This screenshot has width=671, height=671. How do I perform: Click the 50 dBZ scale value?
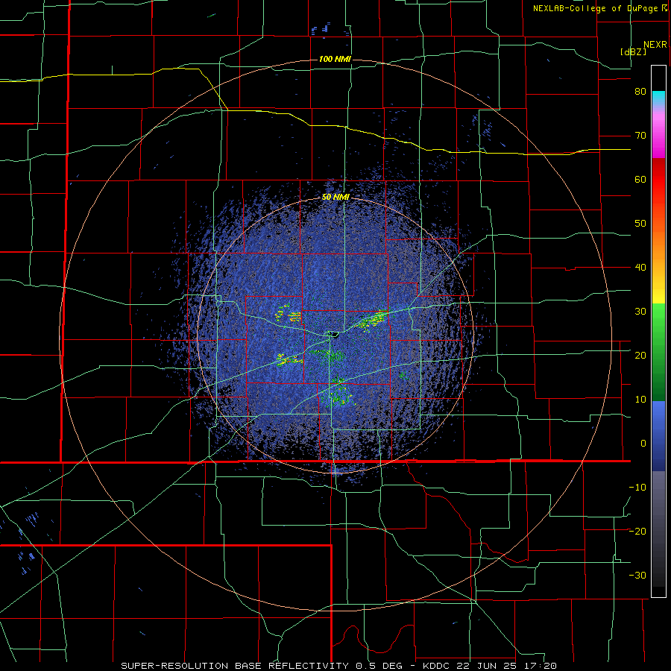[640, 224]
